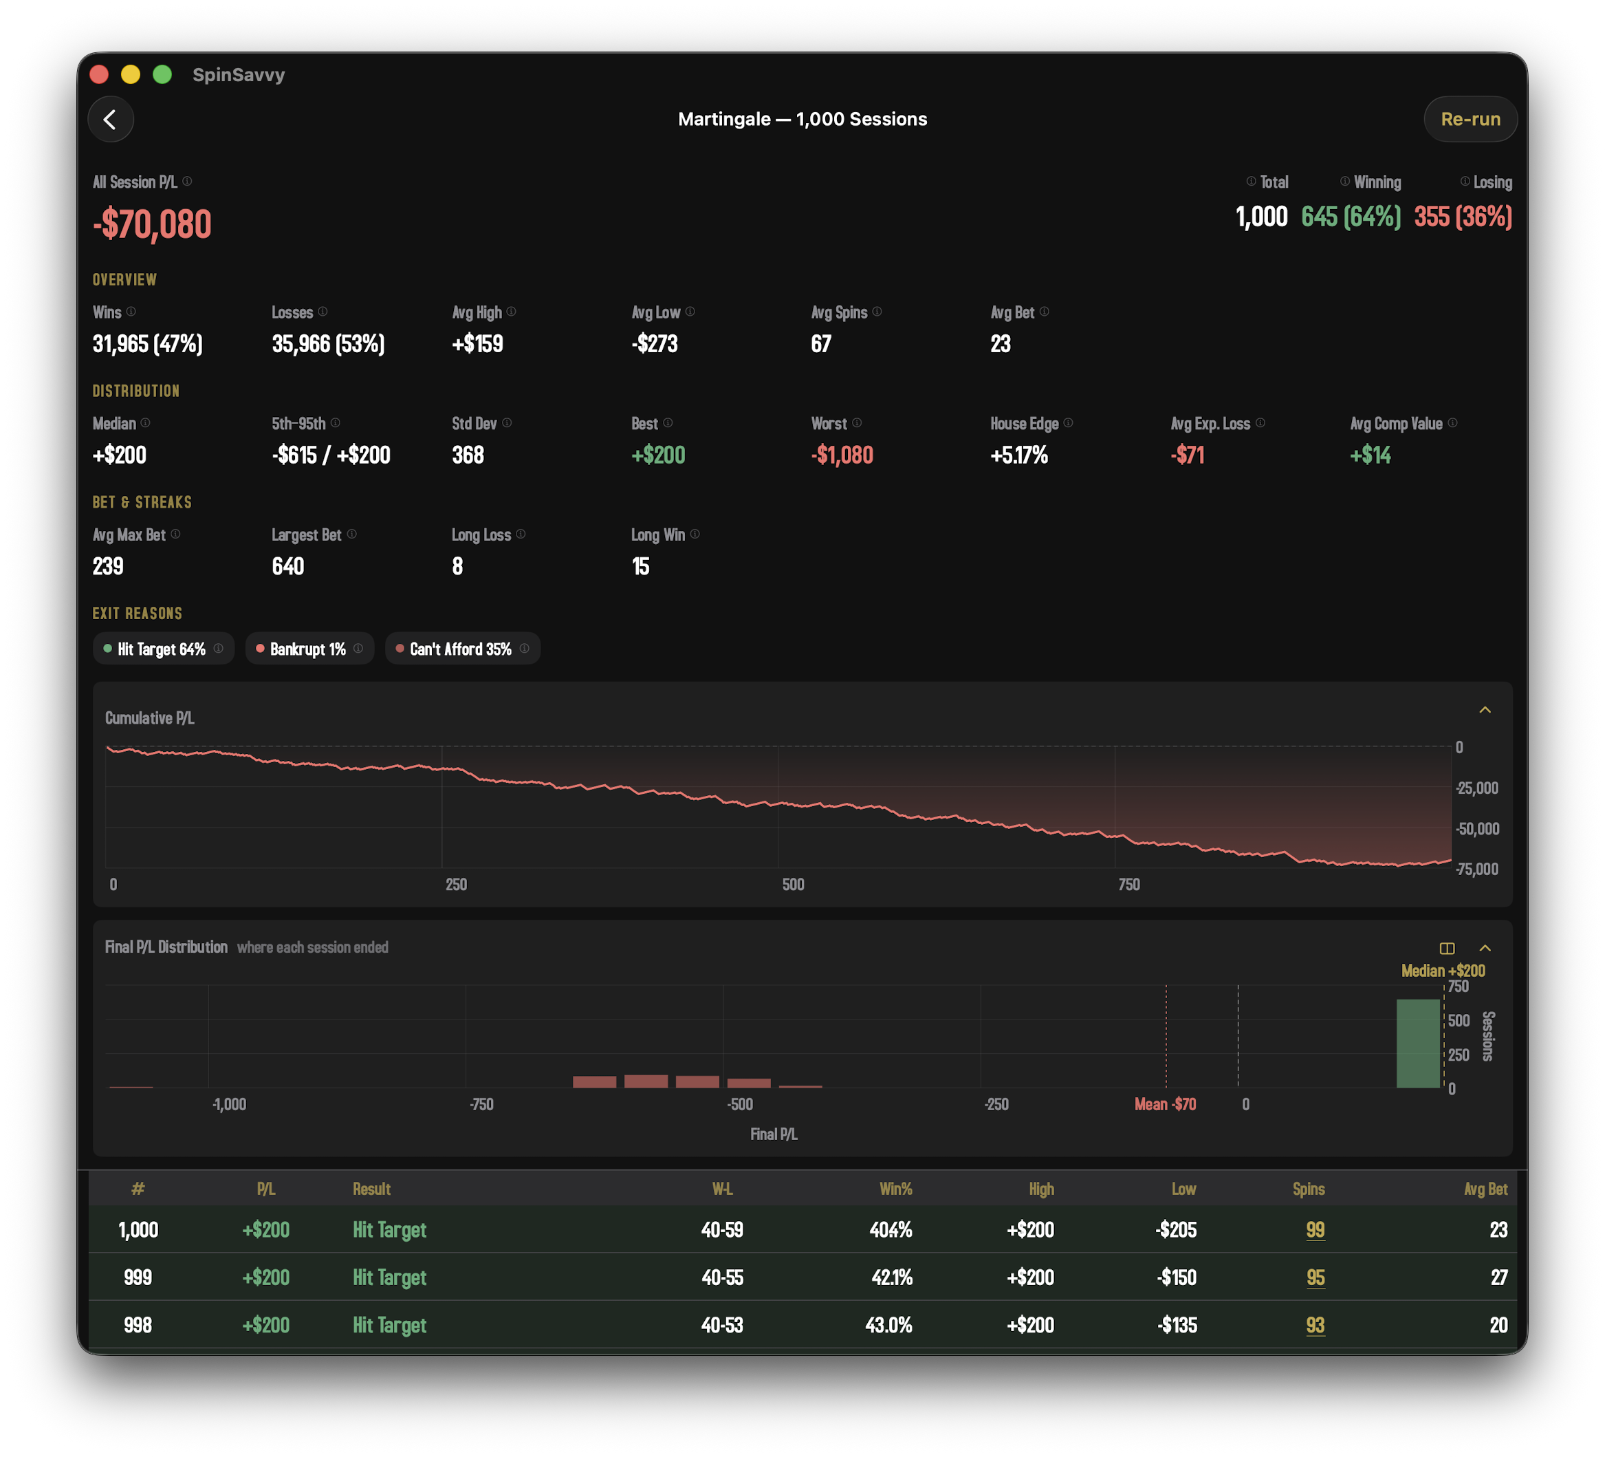Collapse the Final P/L Distribution chart
The image size is (1605, 1457).
coord(1485,948)
